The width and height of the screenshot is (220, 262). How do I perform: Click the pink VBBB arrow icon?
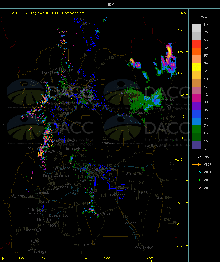pos(197,188)
